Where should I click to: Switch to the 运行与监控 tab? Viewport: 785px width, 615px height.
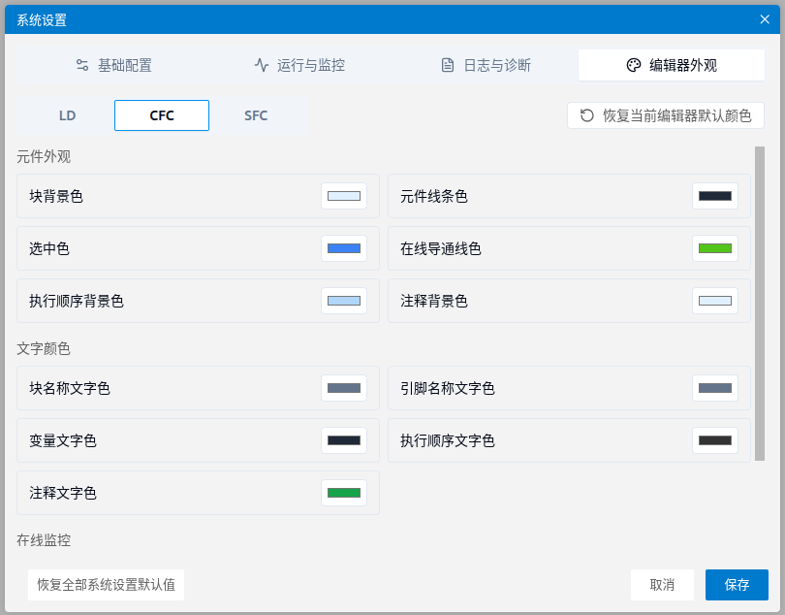tap(299, 65)
